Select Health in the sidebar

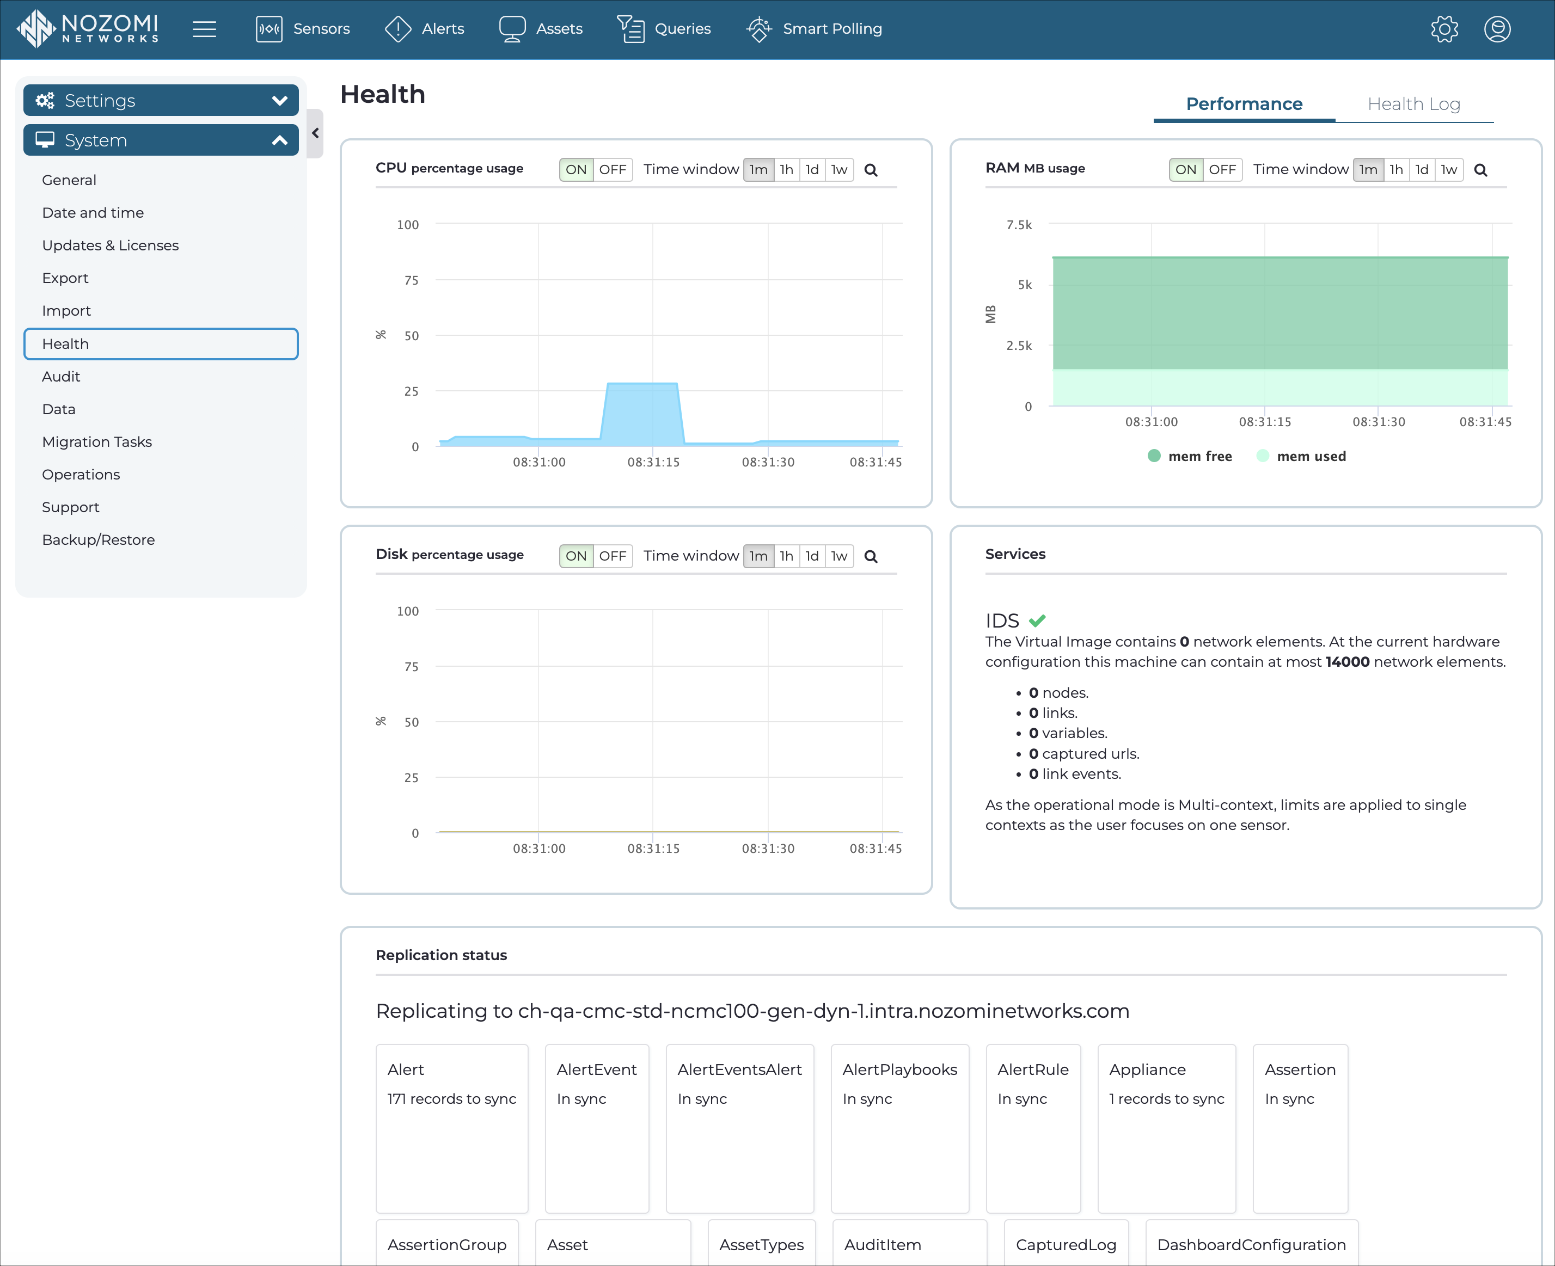pos(161,344)
